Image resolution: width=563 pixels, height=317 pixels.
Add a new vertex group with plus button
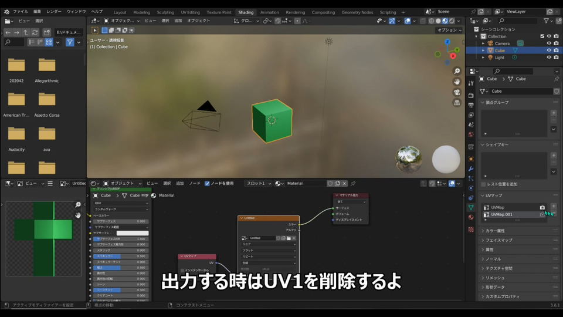pos(554,113)
